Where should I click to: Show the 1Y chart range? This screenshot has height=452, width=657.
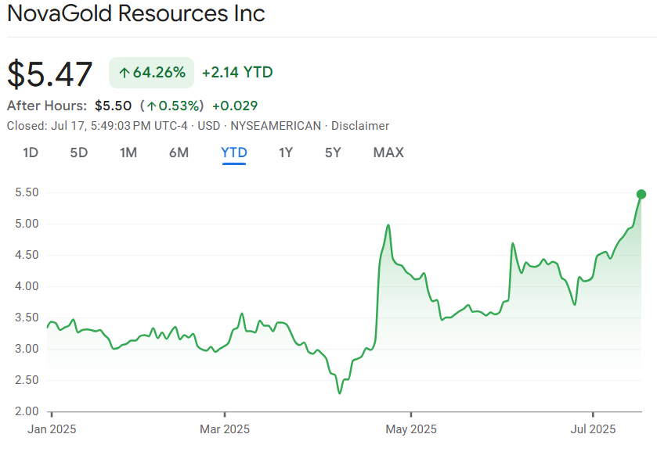tap(286, 152)
